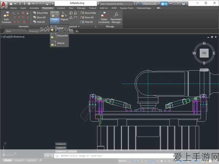Image resolution: width=219 pixels, height=164 pixels.
Task: Click geometric Hide All constraints
Action: click(x=39, y=22)
